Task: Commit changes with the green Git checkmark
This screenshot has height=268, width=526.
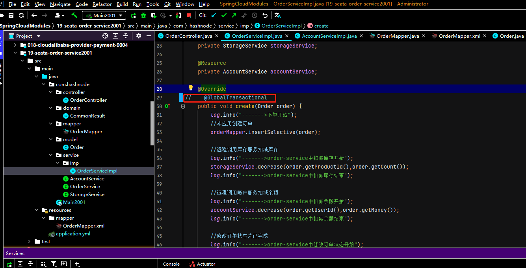Action: [224, 15]
